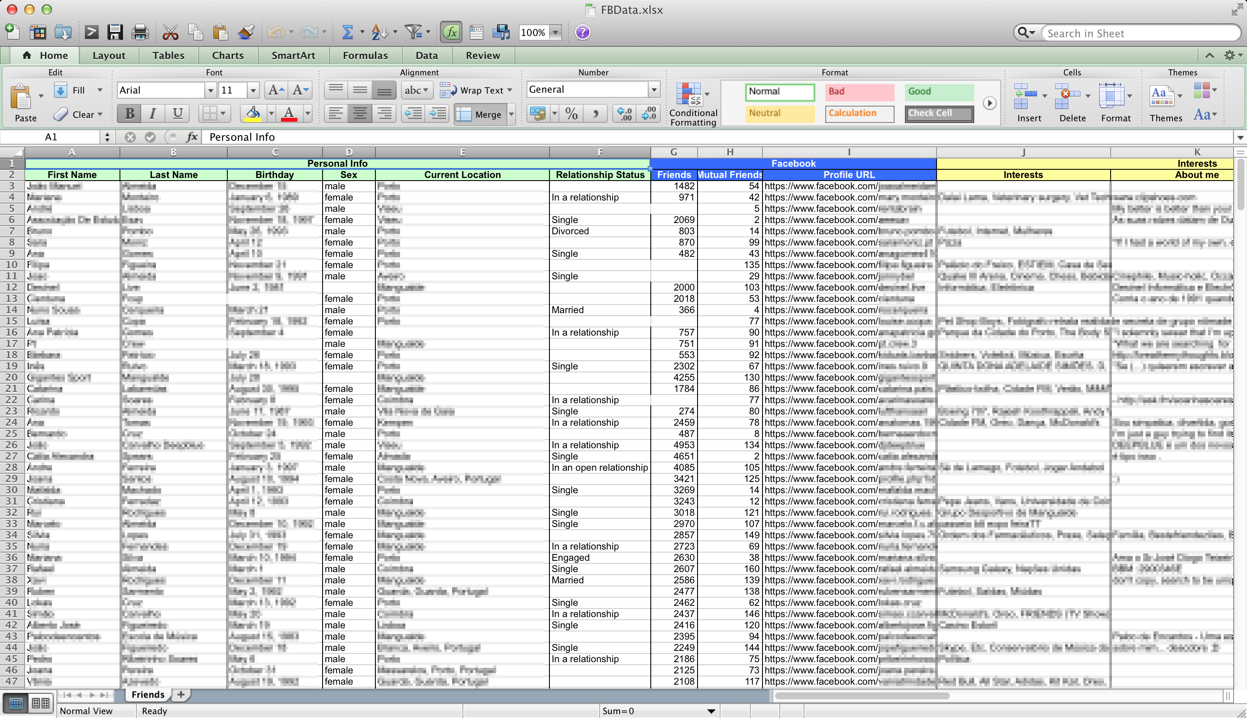Toggle align text left
This screenshot has width=1247, height=718.
point(336,114)
